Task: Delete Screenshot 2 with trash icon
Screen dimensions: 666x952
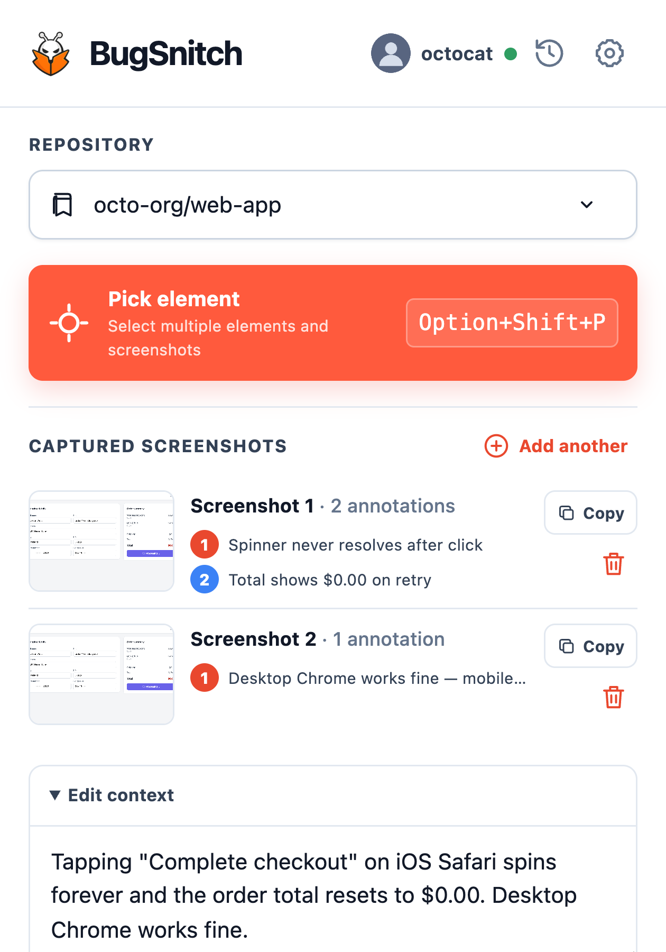Action: click(x=614, y=697)
